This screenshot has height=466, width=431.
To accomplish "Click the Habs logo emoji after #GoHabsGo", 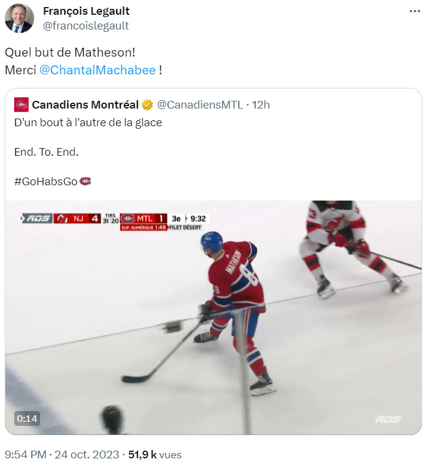I will pos(85,182).
